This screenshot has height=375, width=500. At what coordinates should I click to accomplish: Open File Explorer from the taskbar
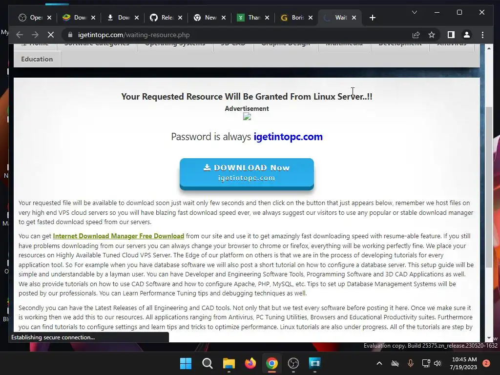pyautogui.click(x=229, y=363)
